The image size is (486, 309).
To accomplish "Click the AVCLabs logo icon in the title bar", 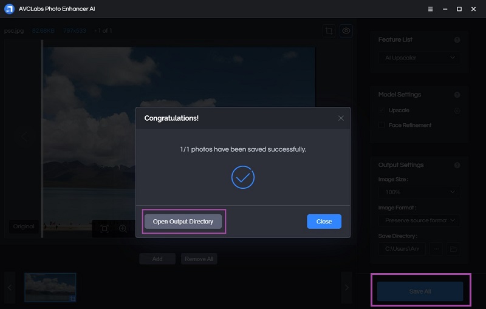I will pyautogui.click(x=9, y=9).
